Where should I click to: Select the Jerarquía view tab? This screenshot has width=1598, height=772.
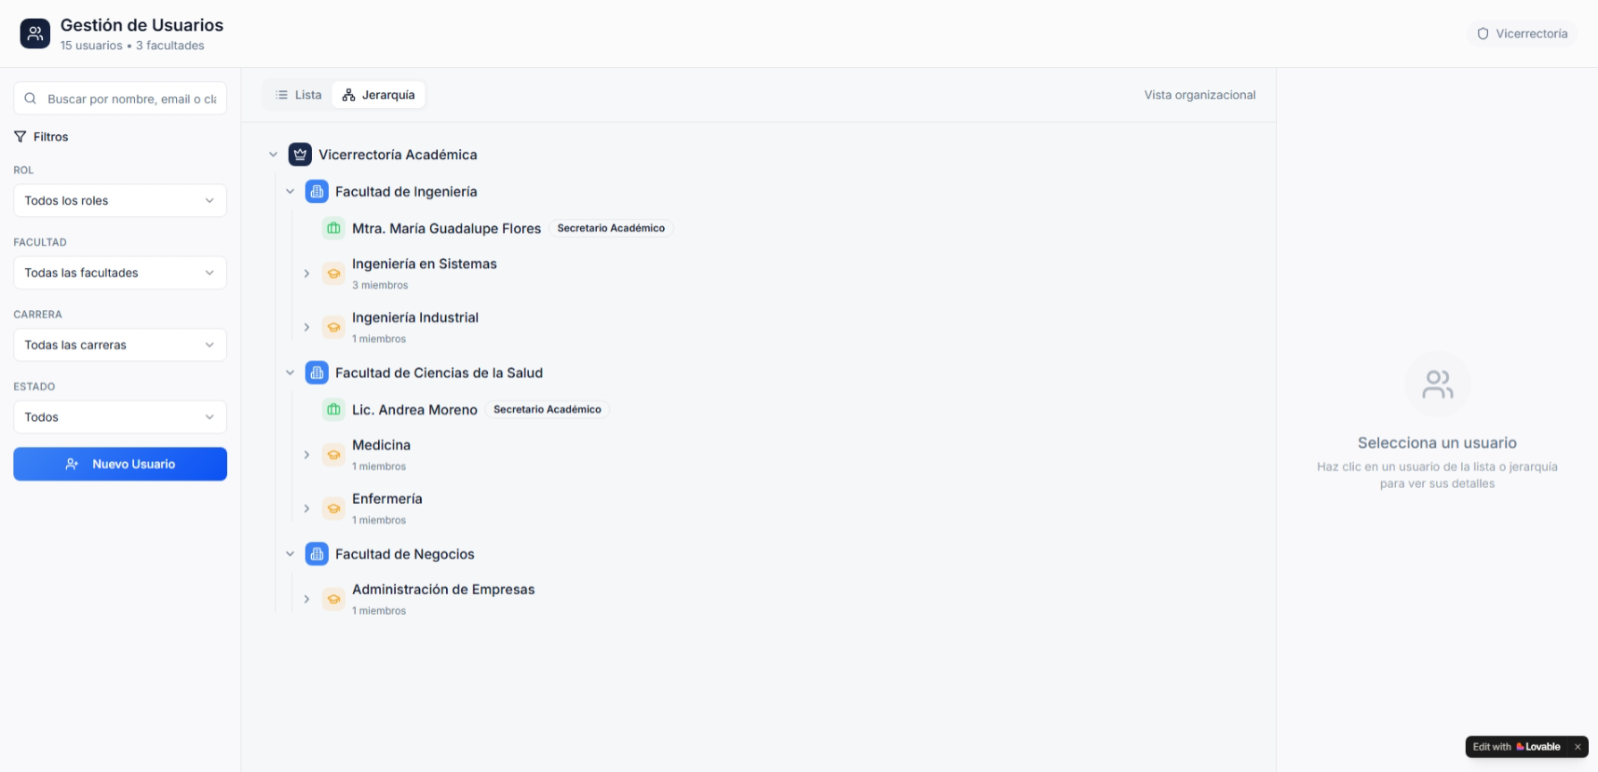379,95
